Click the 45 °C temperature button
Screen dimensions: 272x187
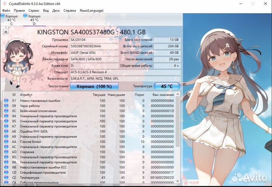[x=167, y=86]
